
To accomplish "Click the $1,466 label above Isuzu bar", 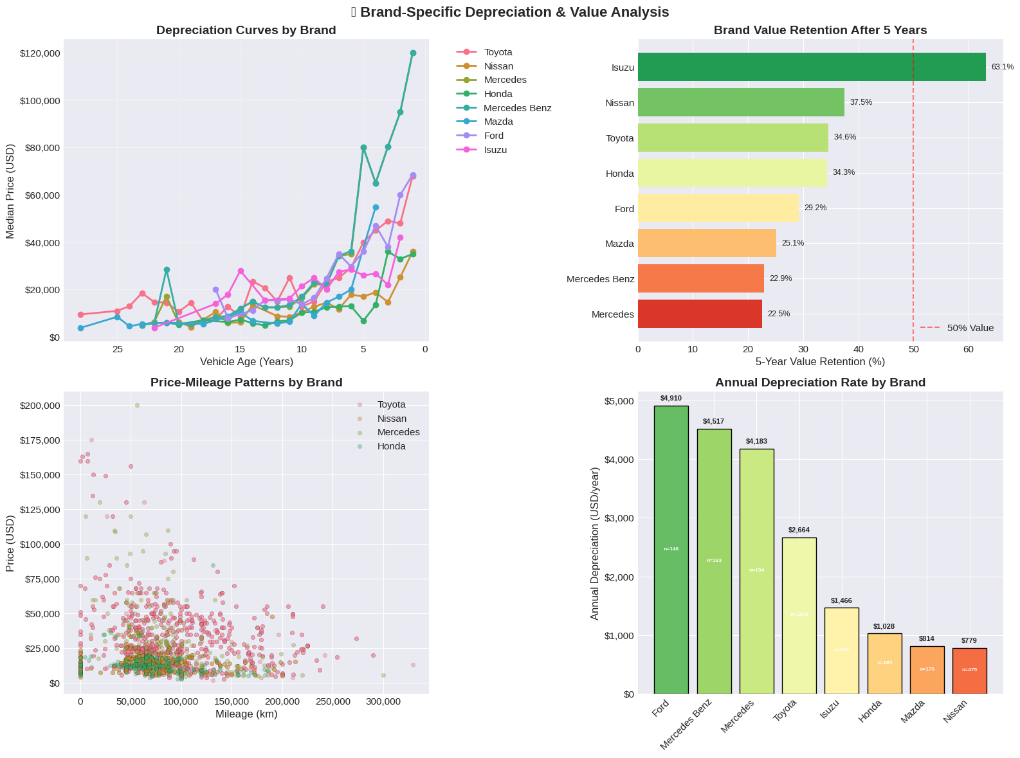I will coord(842,600).
